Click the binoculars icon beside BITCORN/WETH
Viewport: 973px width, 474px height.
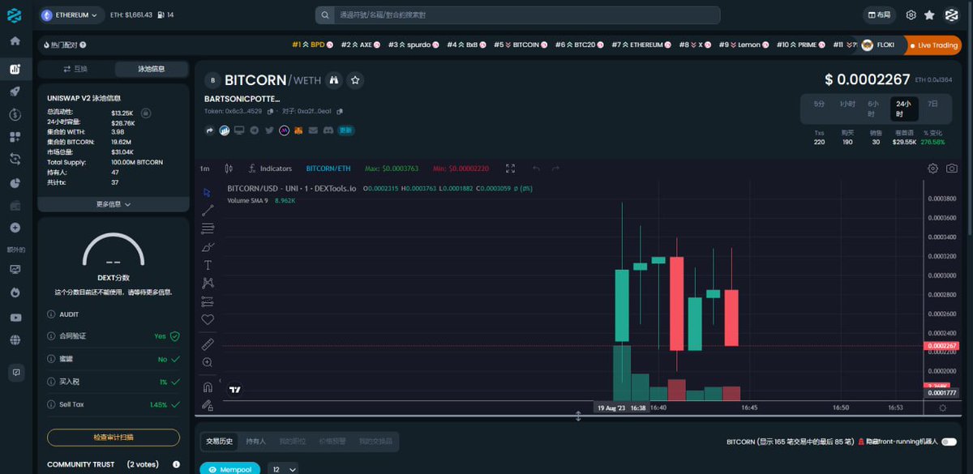point(333,80)
